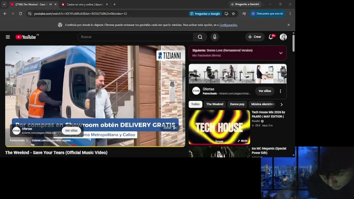Reload the YouTube page
The height and width of the screenshot is (199, 354).
20,14
